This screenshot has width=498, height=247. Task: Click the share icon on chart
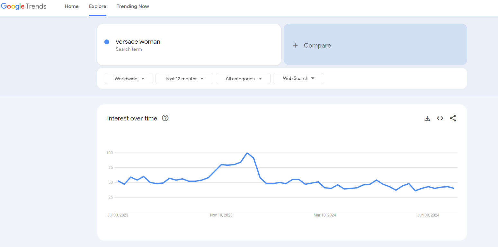coord(453,118)
